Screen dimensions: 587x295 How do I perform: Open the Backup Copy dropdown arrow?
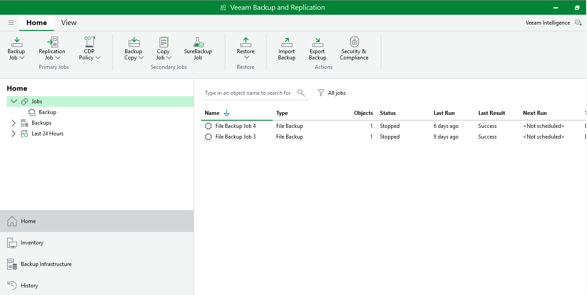(x=141, y=58)
